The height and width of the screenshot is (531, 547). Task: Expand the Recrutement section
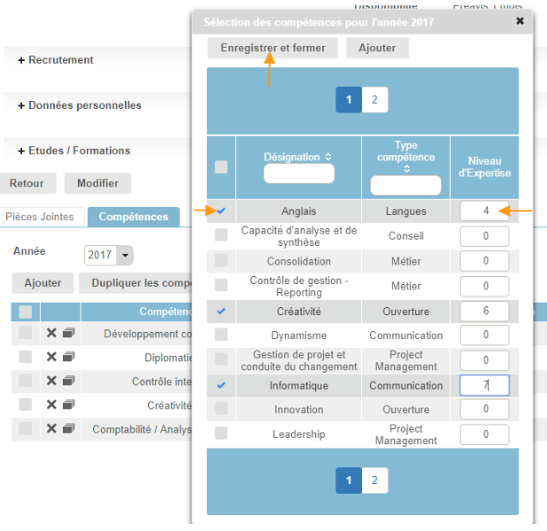coord(55,60)
